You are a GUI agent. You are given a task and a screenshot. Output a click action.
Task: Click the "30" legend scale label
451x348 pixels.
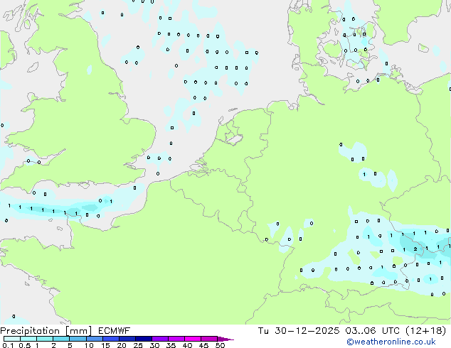pyautogui.click(x=154, y=345)
